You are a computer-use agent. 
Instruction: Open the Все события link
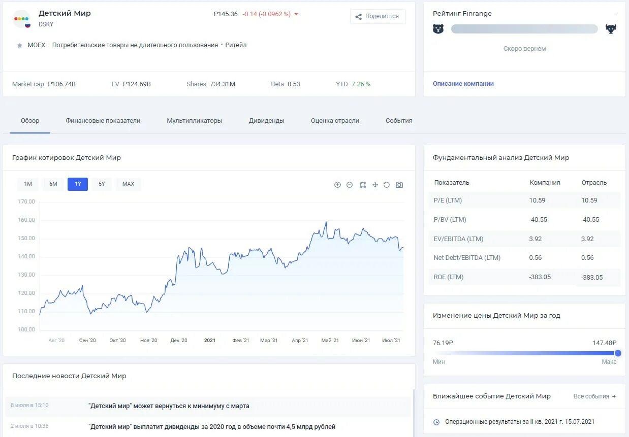[594, 396]
